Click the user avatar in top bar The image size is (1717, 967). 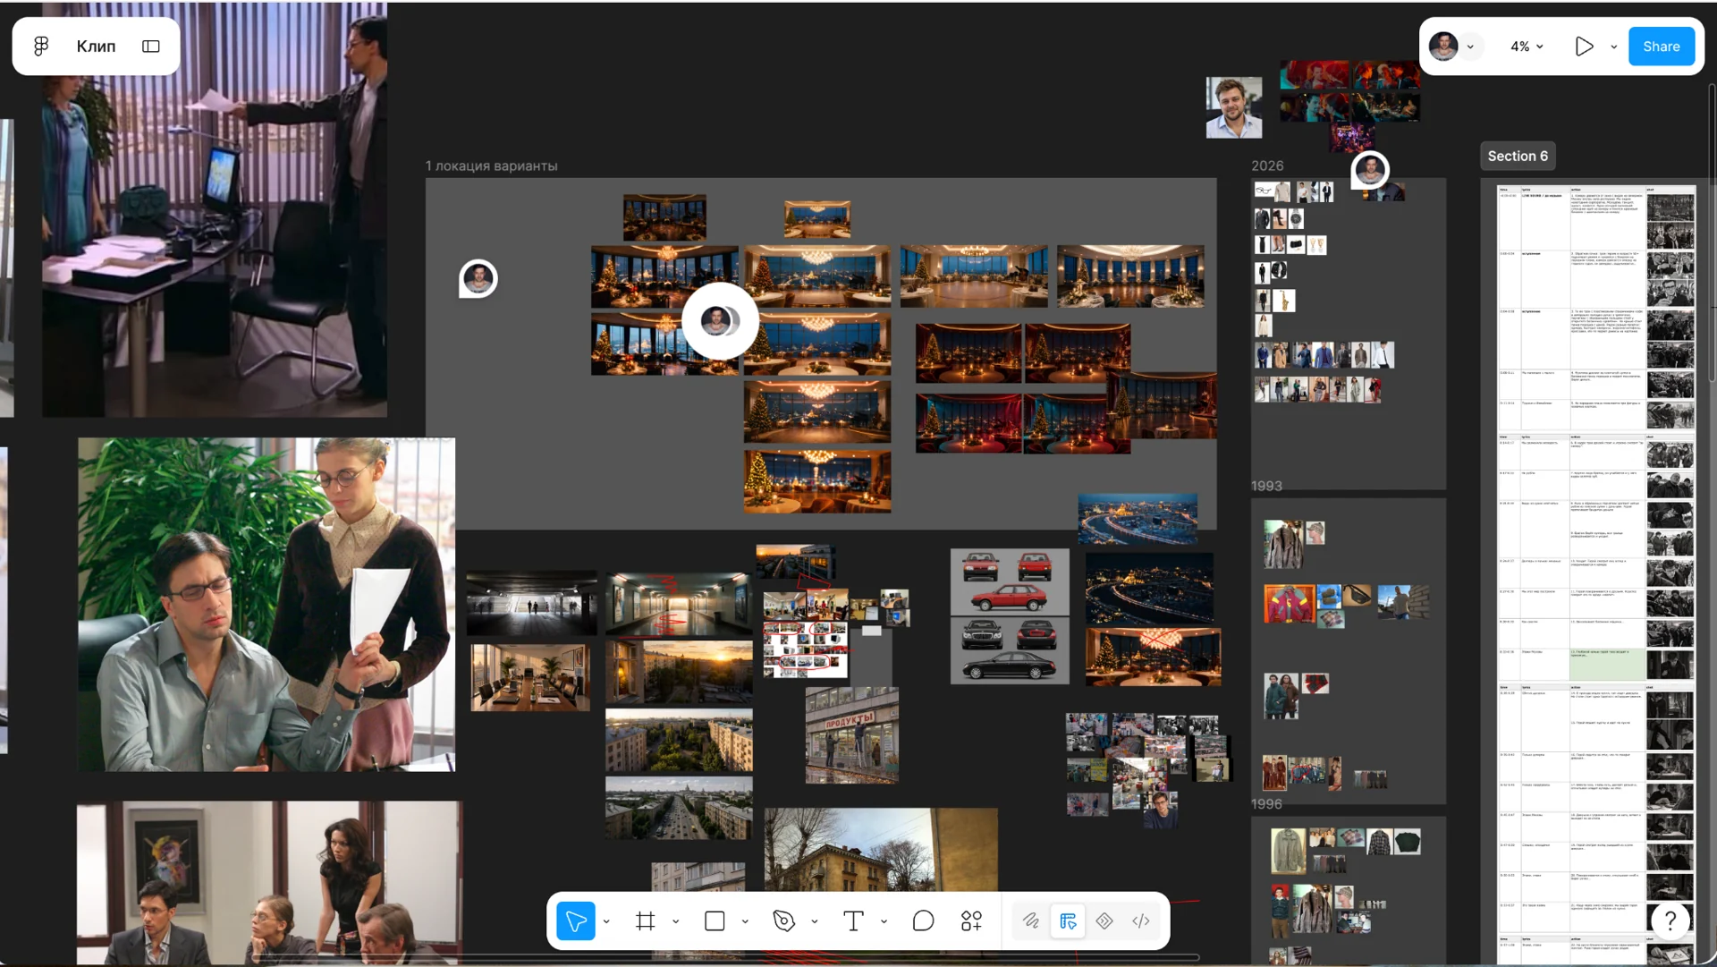point(1443,46)
